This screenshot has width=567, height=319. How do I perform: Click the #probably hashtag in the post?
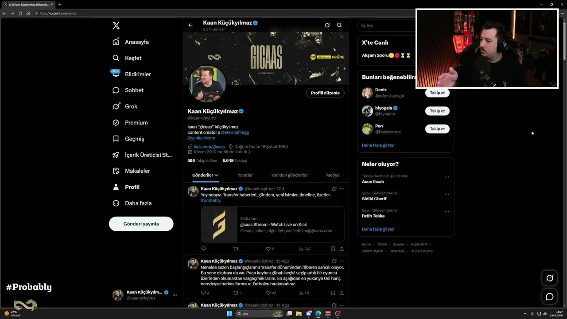point(211,200)
